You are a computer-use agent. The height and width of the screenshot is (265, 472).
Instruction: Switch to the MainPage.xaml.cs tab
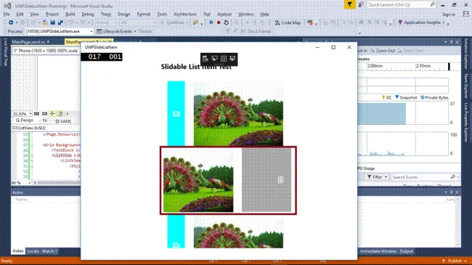coord(30,42)
